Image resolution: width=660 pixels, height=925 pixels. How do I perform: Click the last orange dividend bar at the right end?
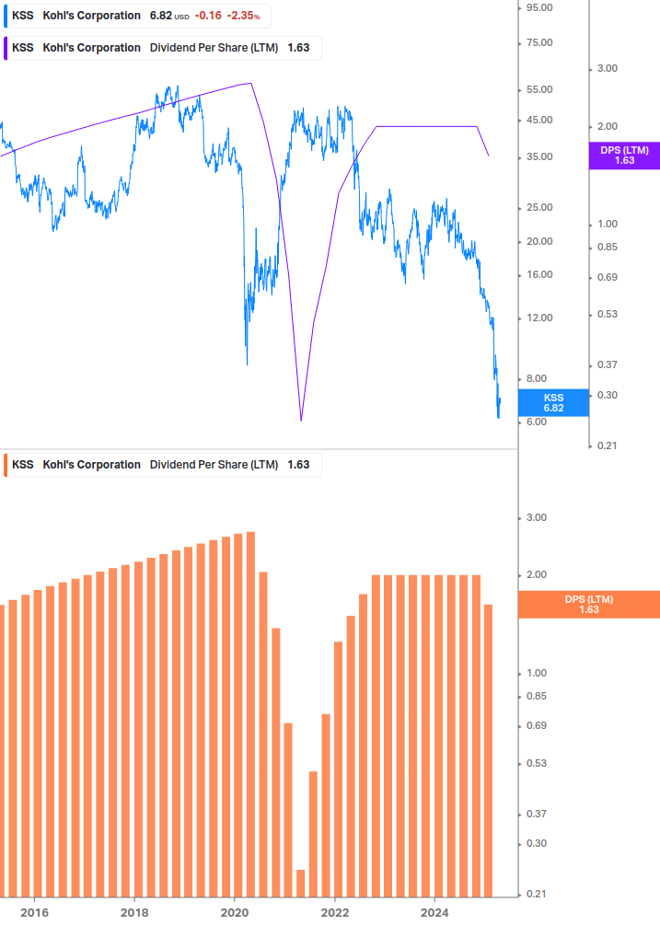coord(489,751)
